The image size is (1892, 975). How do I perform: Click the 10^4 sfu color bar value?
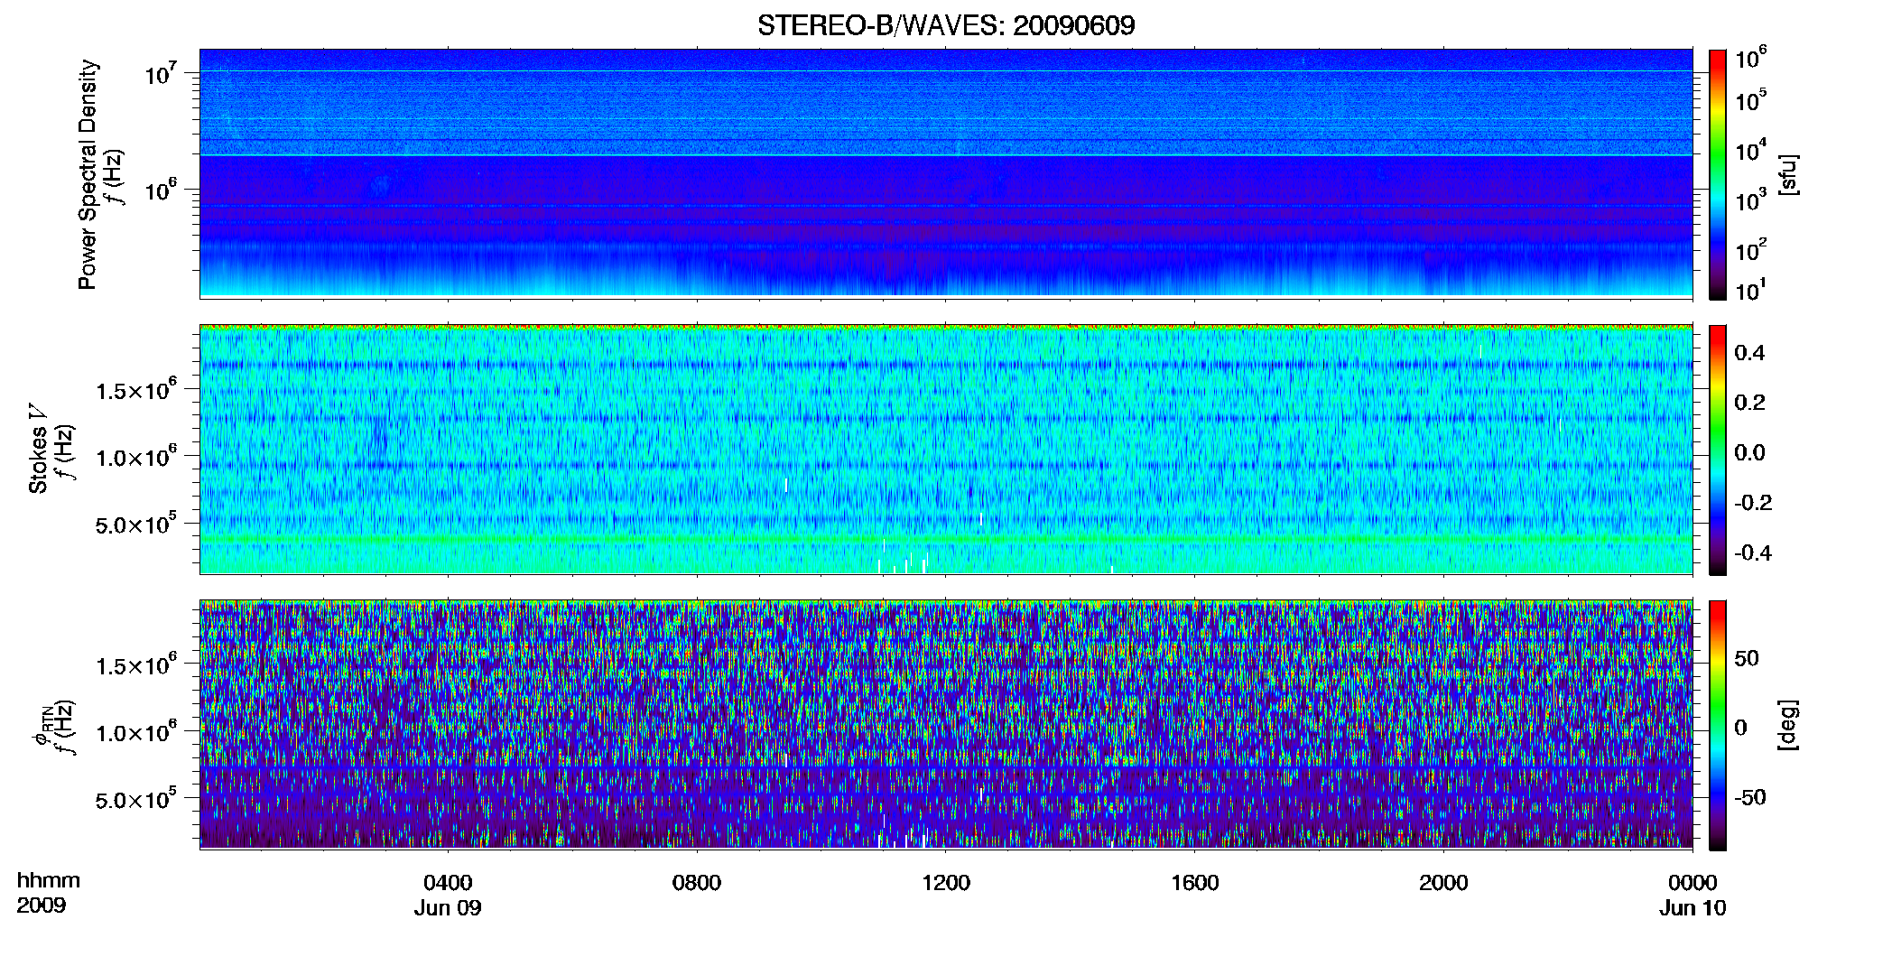click(1750, 151)
